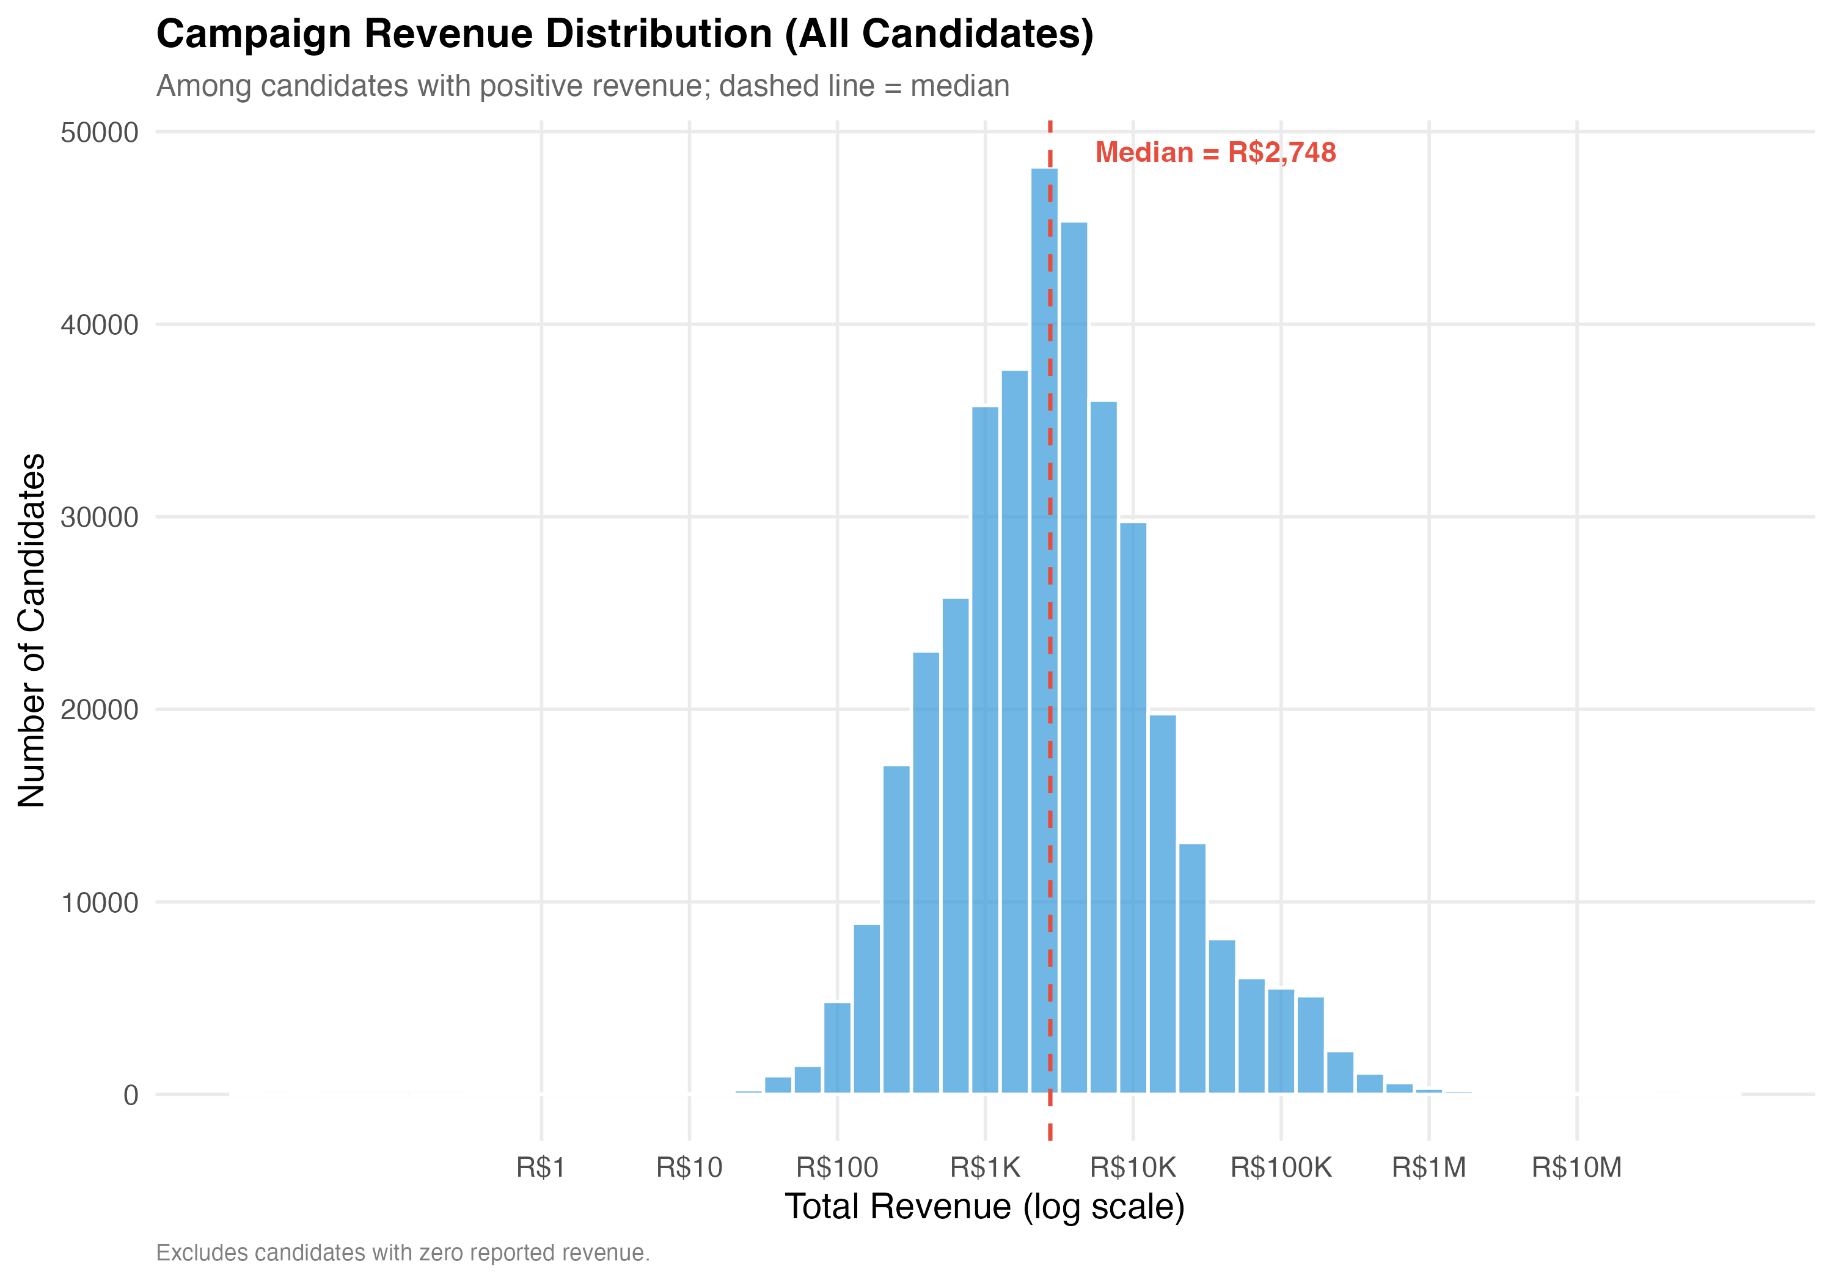This screenshot has height=1283, width=1833.
Task: Click the subtitle about positive revenue
Action: (583, 86)
